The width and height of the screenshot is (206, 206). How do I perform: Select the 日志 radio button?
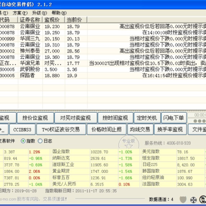40,141
